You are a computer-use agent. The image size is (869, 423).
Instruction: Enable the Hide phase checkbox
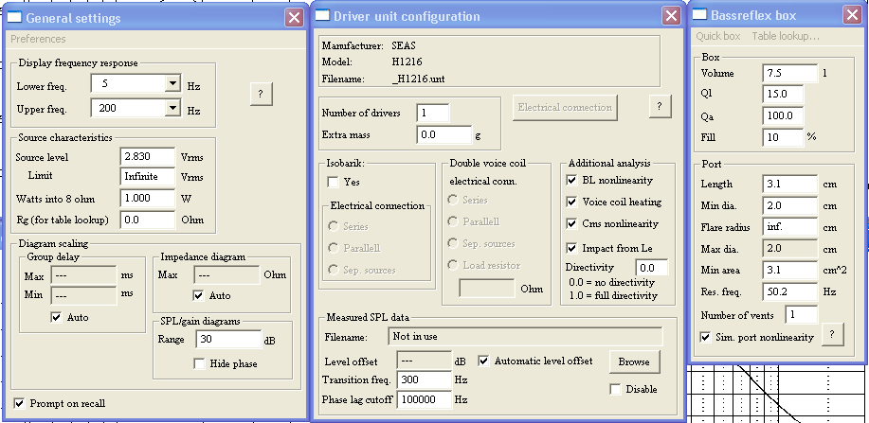(x=199, y=363)
